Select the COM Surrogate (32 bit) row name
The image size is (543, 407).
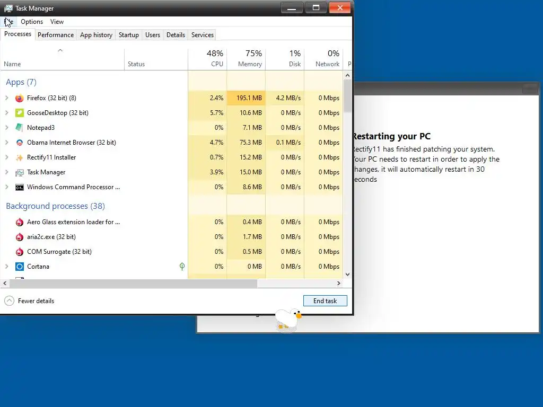coord(59,252)
